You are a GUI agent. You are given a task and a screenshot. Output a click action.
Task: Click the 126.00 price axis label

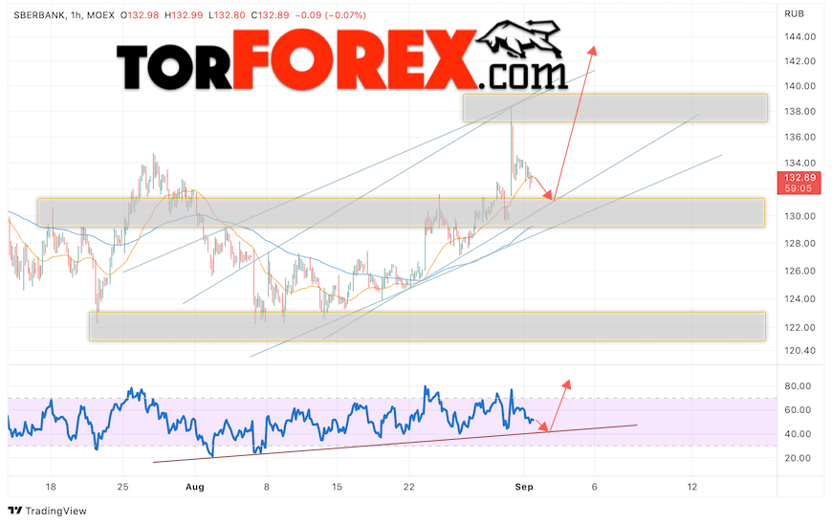800,272
